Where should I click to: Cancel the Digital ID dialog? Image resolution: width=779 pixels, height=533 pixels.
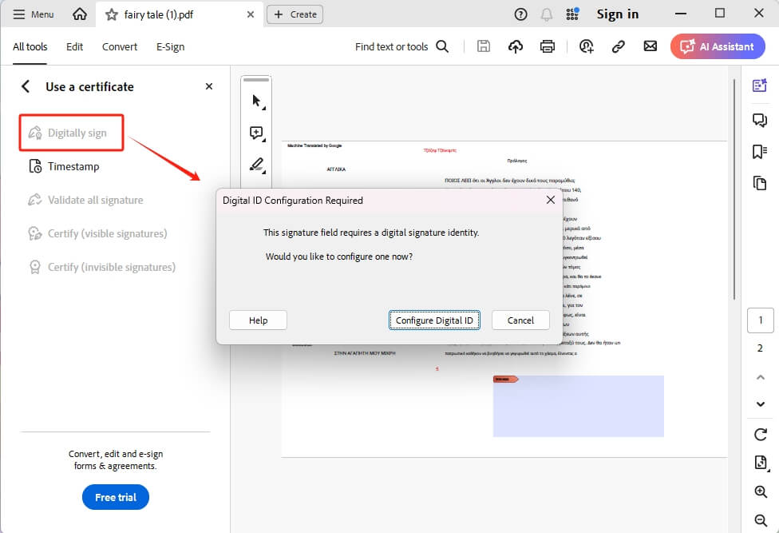click(520, 320)
